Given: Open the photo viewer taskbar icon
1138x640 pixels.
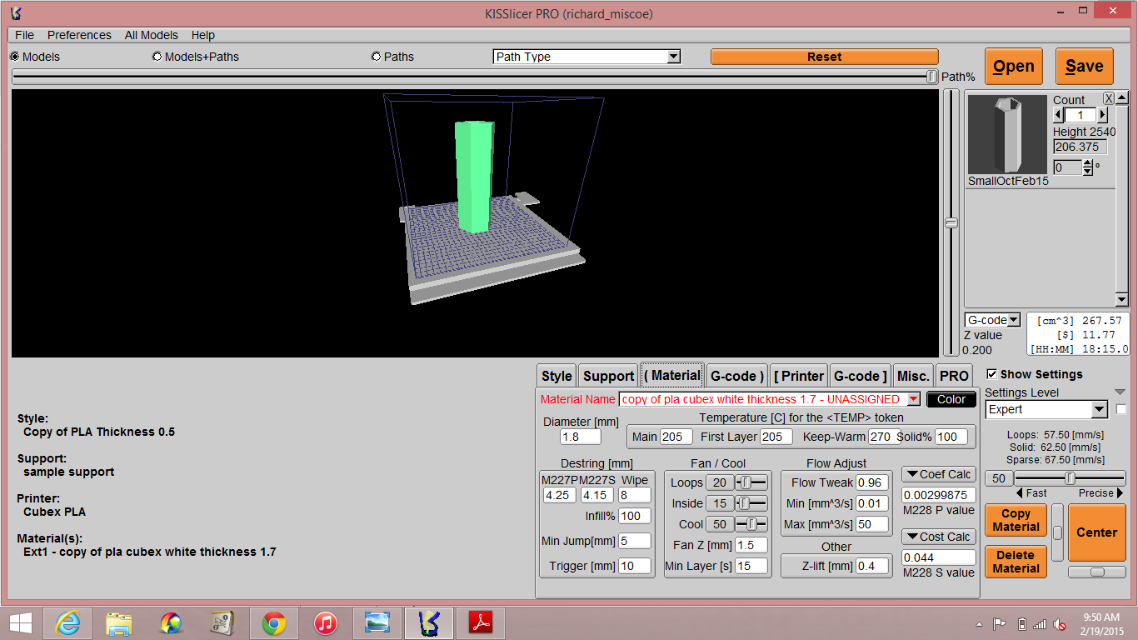Looking at the screenshot, I should (377, 623).
